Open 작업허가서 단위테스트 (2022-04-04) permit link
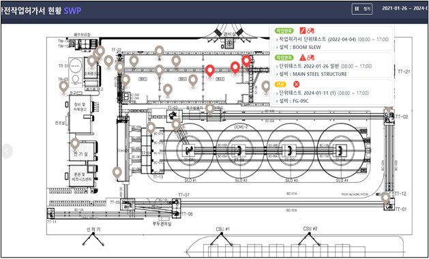The width and height of the screenshot is (429, 259). (316, 40)
